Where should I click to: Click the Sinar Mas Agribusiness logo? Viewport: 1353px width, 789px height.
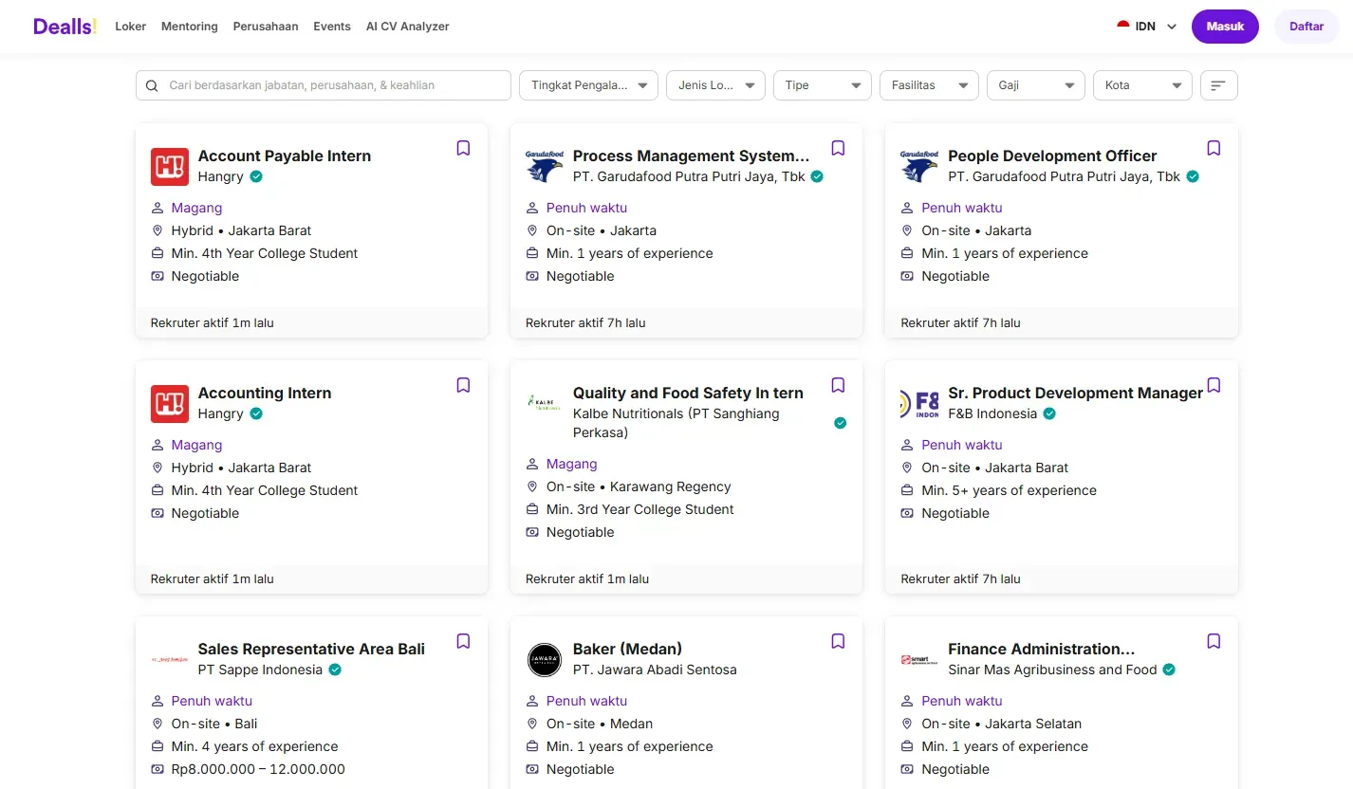point(919,659)
